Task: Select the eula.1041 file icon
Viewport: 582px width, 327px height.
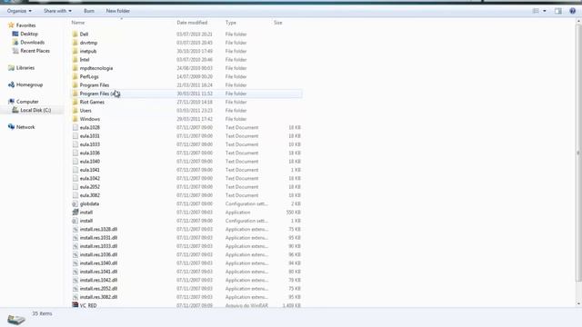Action: [x=75, y=170]
